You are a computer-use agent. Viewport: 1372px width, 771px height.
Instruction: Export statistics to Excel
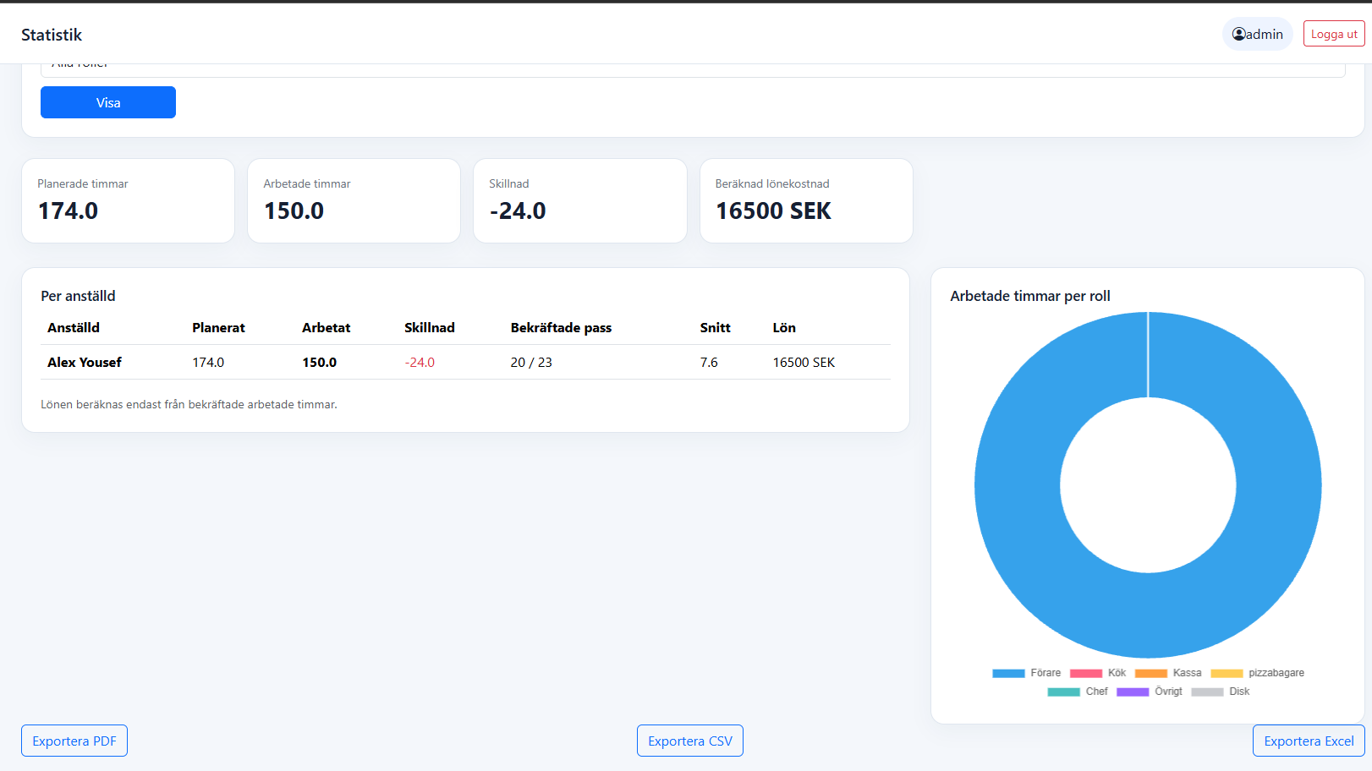click(x=1309, y=741)
